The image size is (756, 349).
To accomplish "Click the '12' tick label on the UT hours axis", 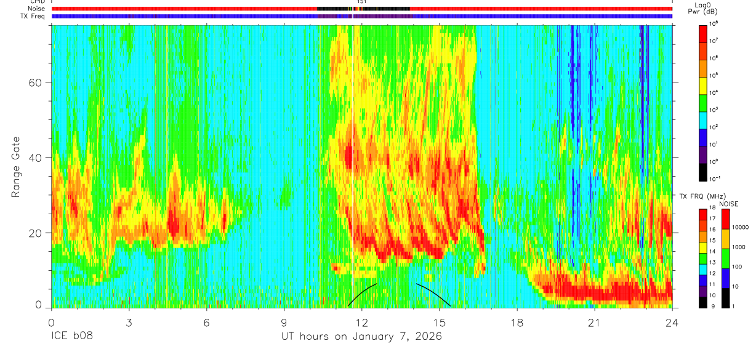I will [x=361, y=322].
